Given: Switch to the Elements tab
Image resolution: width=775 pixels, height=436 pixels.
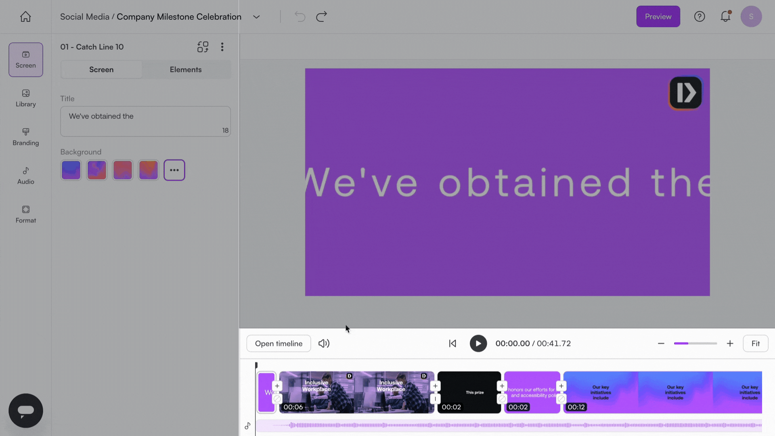Looking at the screenshot, I should pos(185,69).
